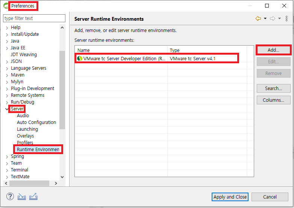Click the tree scroll right arrow
This screenshot has height=208, width=294.
click(x=56, y=183)
